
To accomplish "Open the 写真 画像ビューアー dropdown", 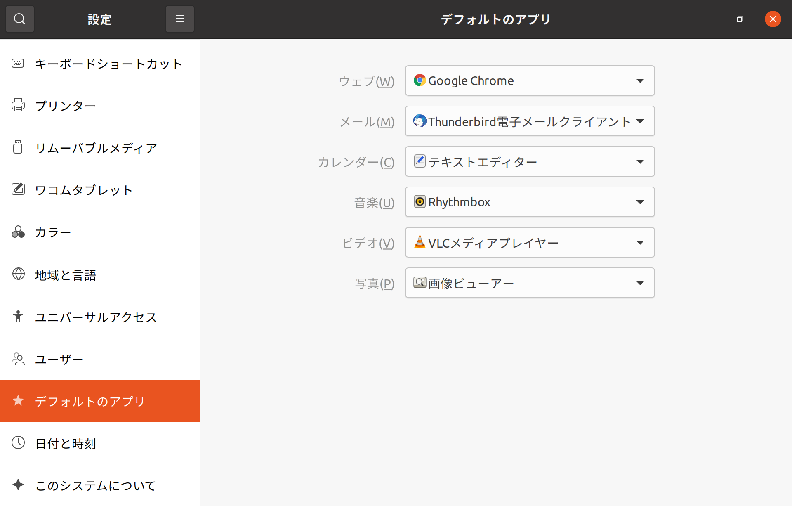I will 530,283.
